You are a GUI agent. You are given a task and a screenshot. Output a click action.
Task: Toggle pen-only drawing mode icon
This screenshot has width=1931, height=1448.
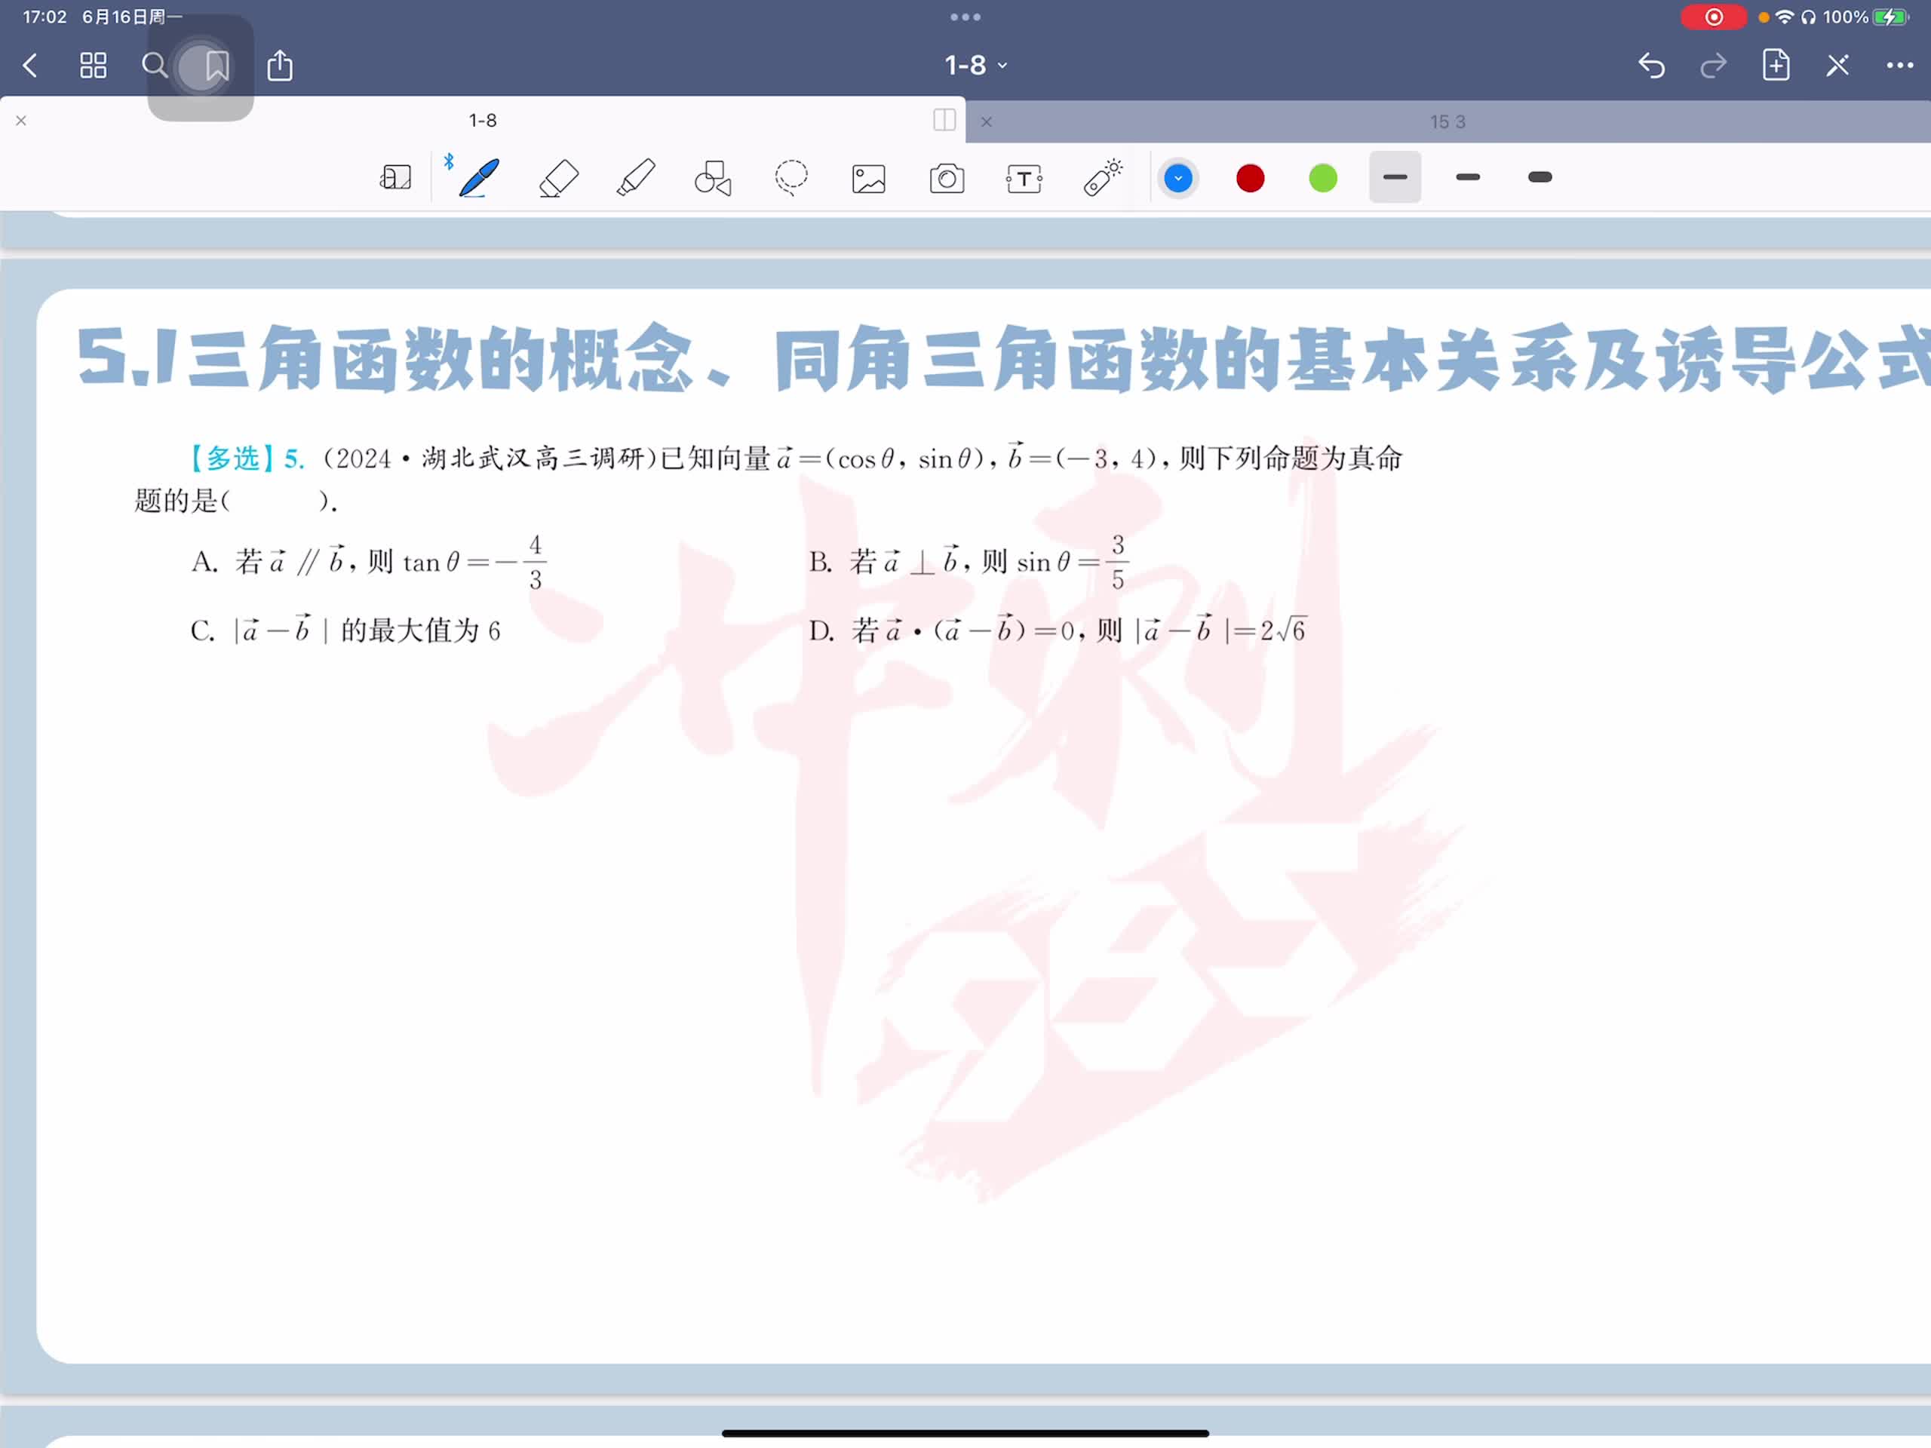click(x=1837, y=66)
